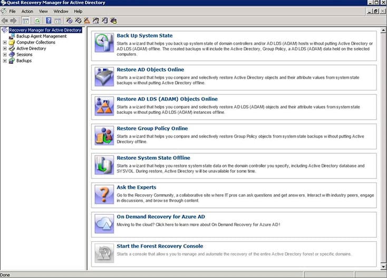The width and height of the screenshot is (387, 278).
Task: Select Backups label in tree
Action: (24, 61)
